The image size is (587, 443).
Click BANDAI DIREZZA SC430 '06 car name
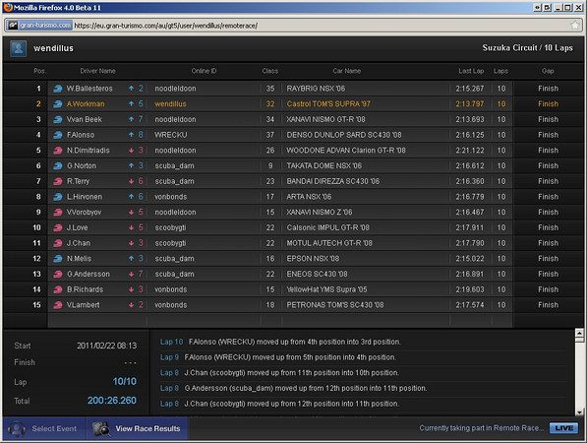pyautogui.click(x=332, y=181)
